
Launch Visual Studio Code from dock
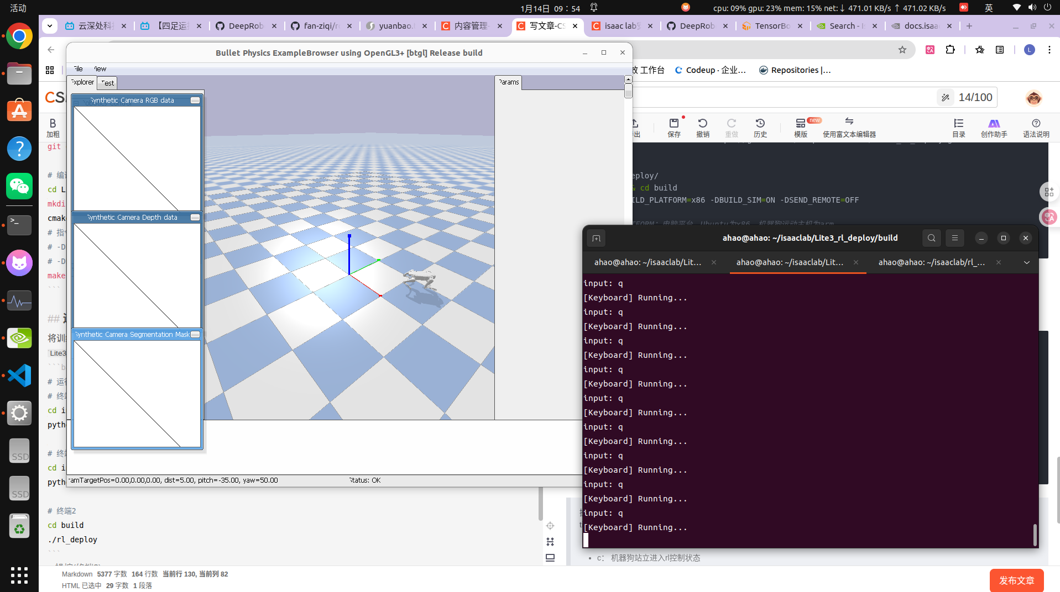tap(19, 376)
